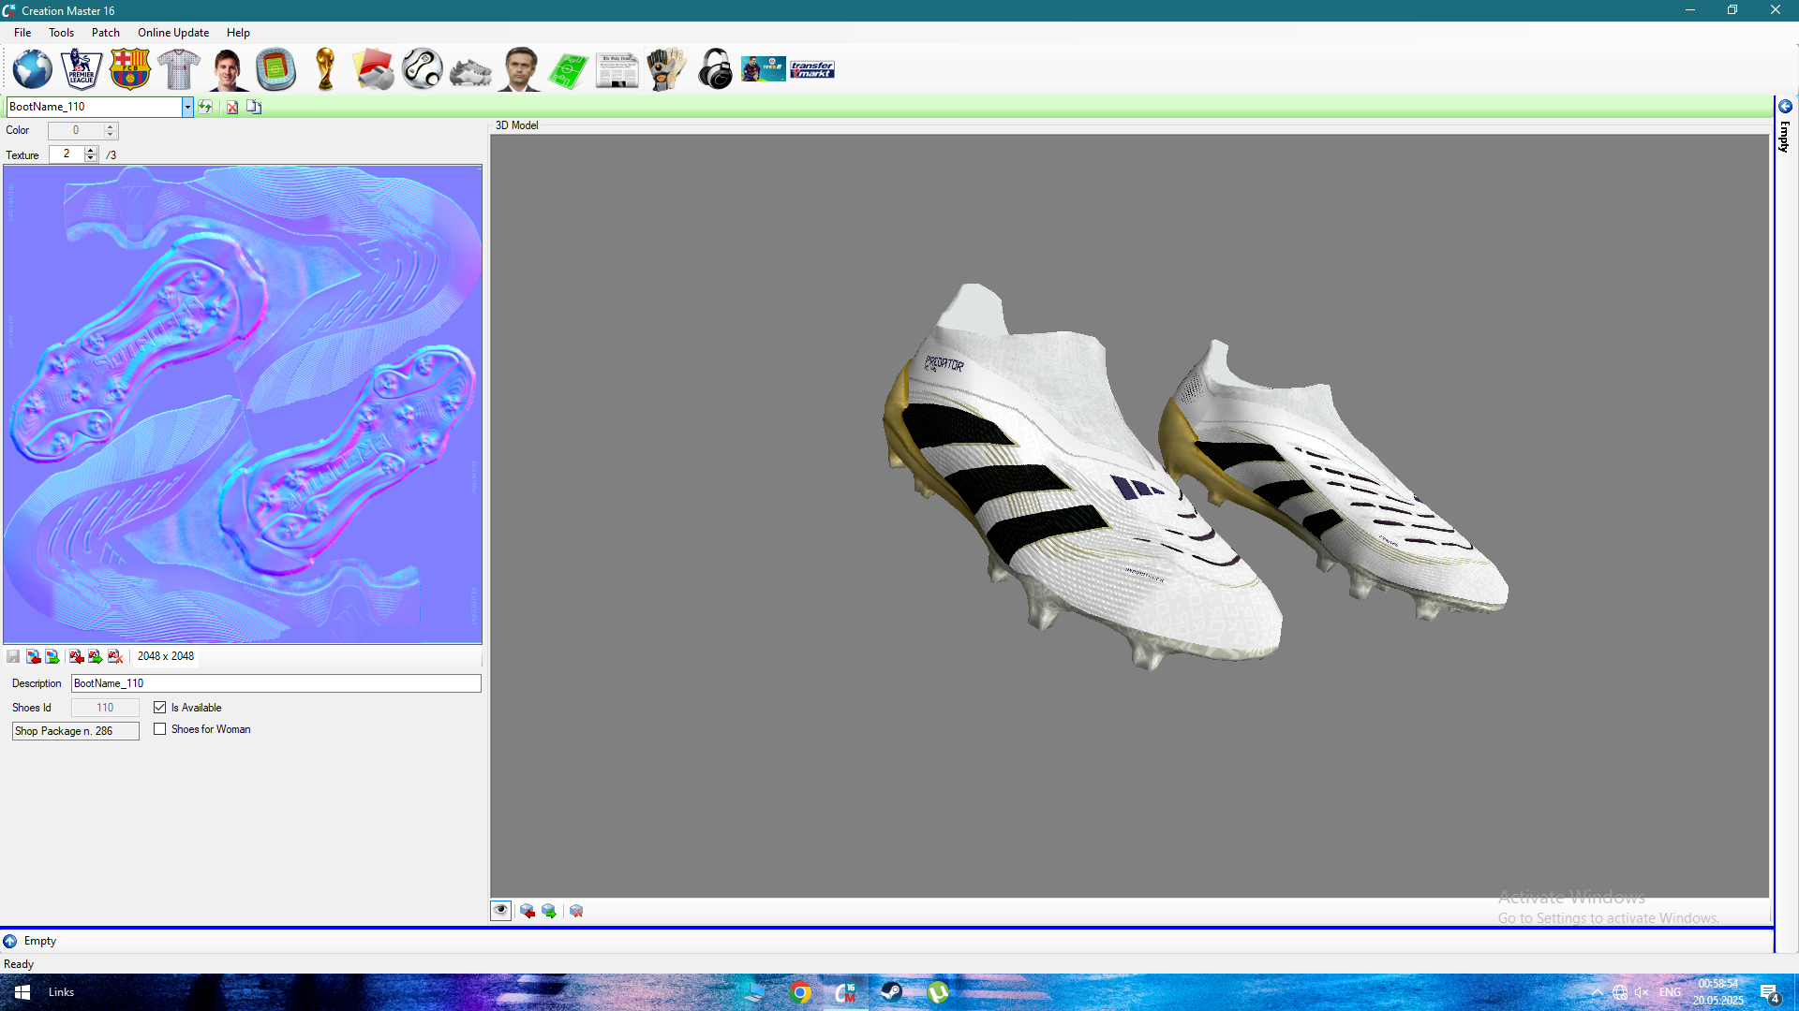1799x1011 pixels.
Task: Click the Creation Master taskbar icon
Action: (846, 992)
